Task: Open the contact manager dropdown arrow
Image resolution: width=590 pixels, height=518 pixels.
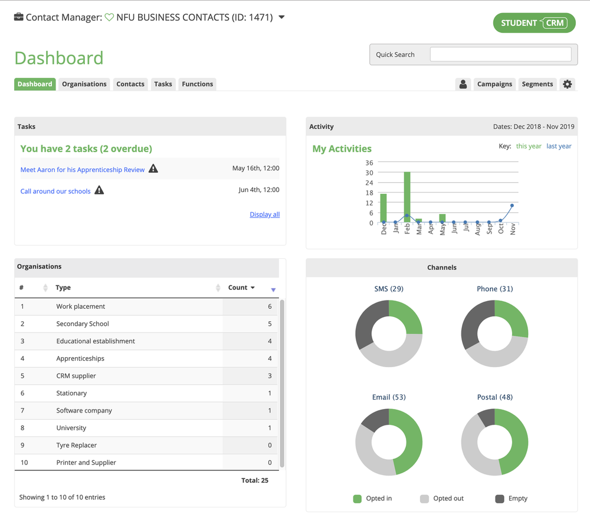Action: pos(281,17)
